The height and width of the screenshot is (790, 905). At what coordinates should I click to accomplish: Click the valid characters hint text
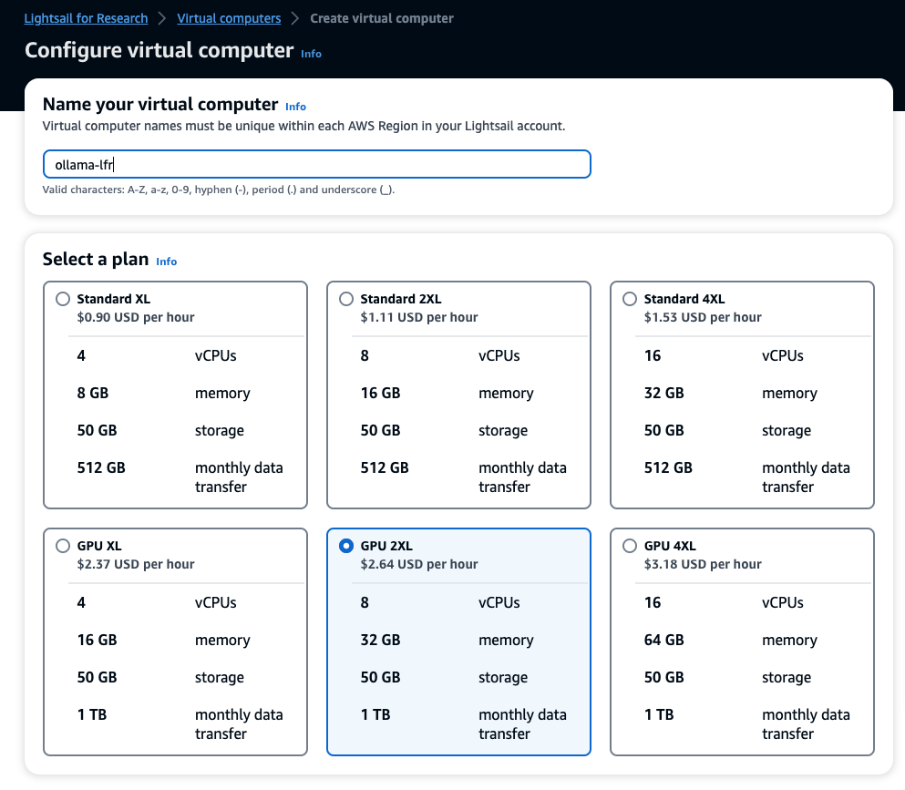coord(219,190)
